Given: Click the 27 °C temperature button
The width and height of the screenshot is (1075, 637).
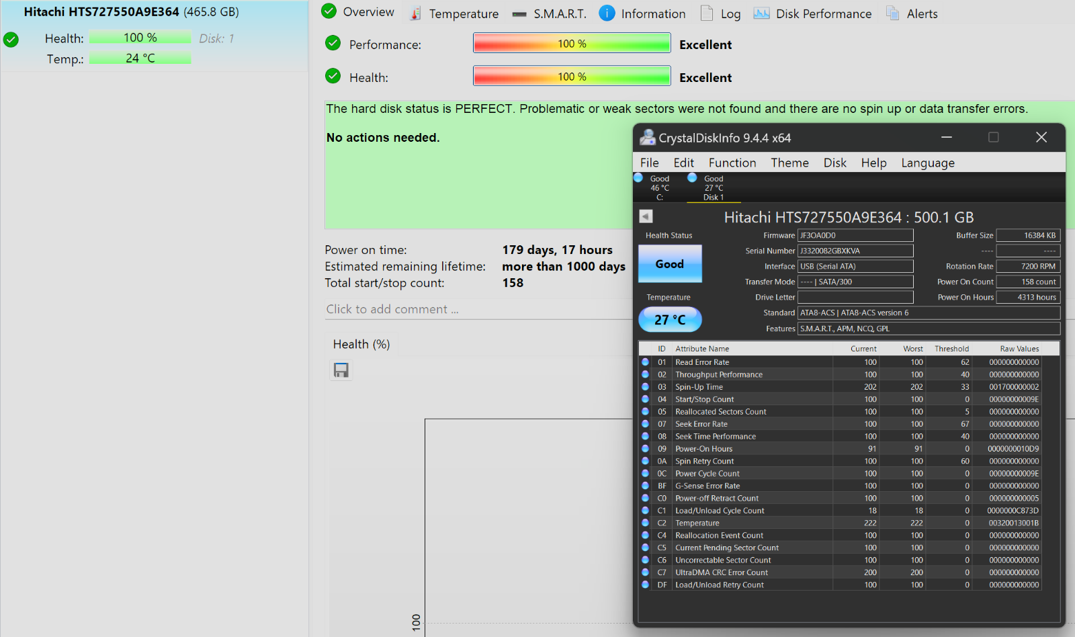Looking at the screenshot, I should [670, 320].
